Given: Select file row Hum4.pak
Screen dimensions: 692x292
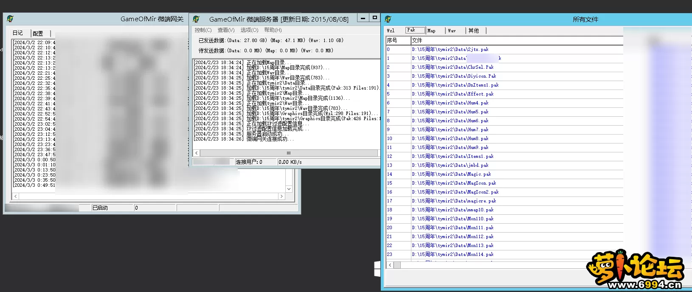Looking at the screenshot, I should point(504,103).
